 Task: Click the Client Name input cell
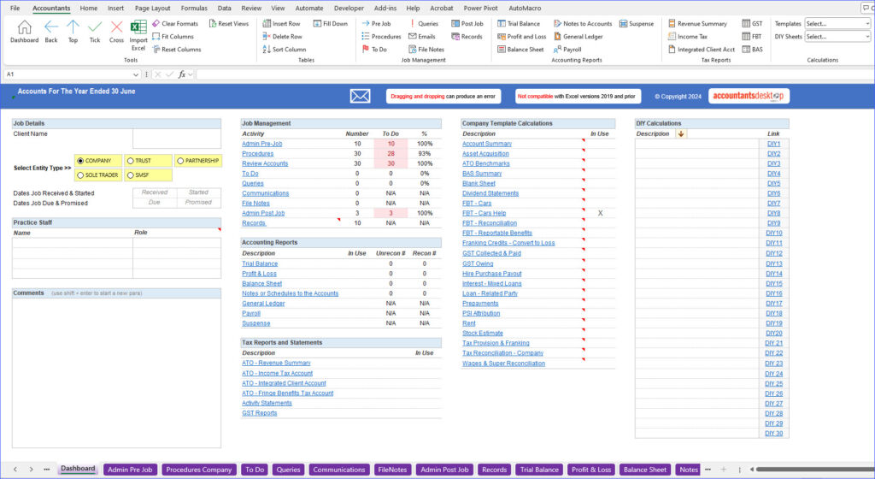(x=176, y=139)
